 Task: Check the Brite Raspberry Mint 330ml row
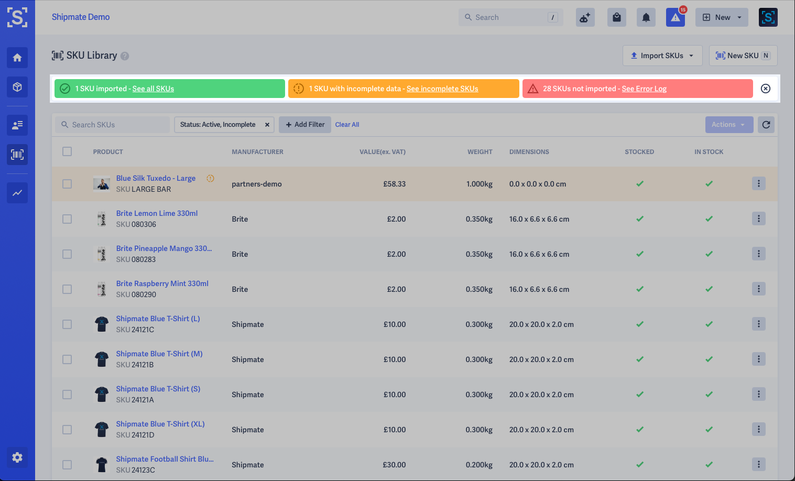coord(67,289)
